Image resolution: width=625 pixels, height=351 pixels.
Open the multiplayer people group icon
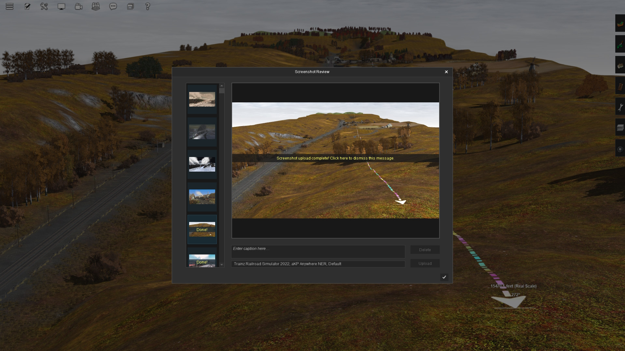pyautogui.click(x=96, y=6)
